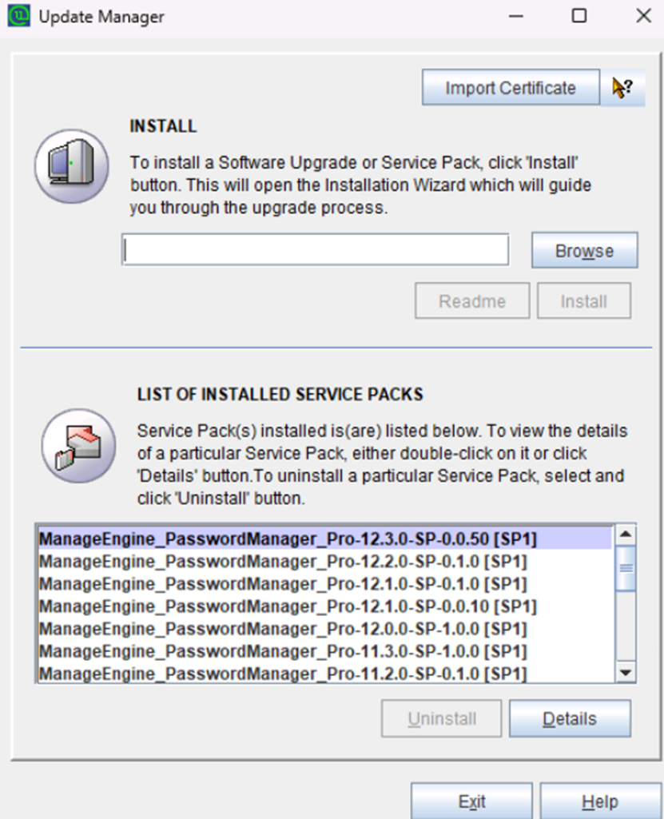Click the computer Install section icon

click(72, 166)
